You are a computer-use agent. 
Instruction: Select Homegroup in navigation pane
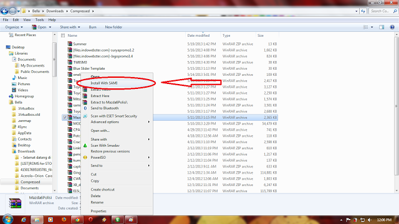pyautogui.click(x=24, y=96)
